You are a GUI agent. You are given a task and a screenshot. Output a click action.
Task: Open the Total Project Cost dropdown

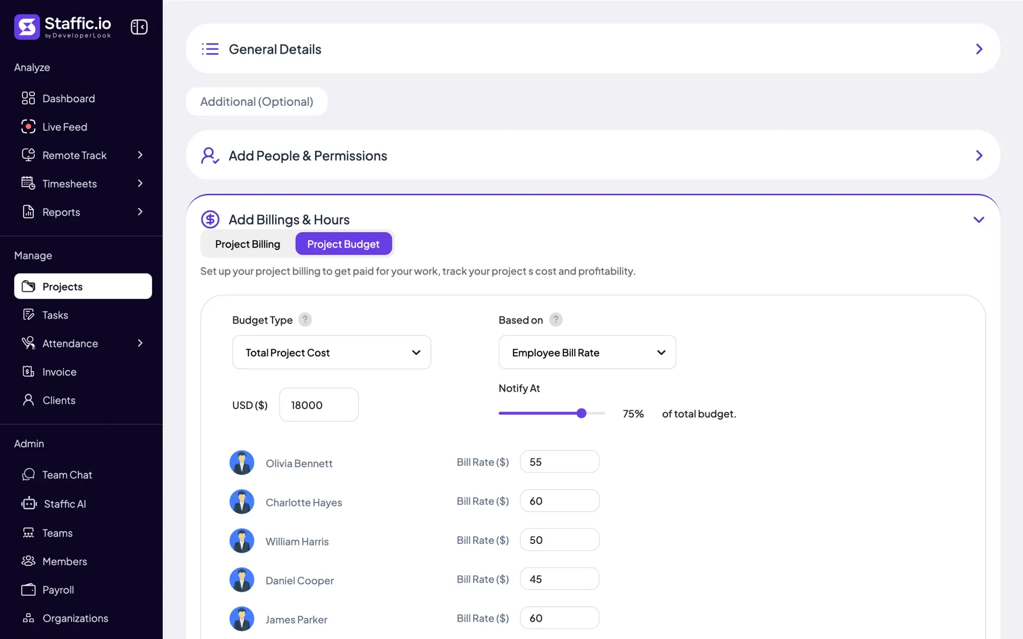(331, 352)
